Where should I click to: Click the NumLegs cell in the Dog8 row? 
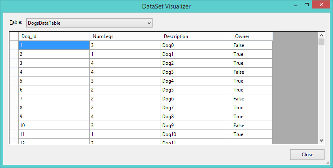125,117
